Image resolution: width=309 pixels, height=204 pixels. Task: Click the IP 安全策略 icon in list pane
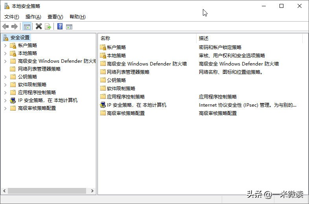(x=103, y=105)
